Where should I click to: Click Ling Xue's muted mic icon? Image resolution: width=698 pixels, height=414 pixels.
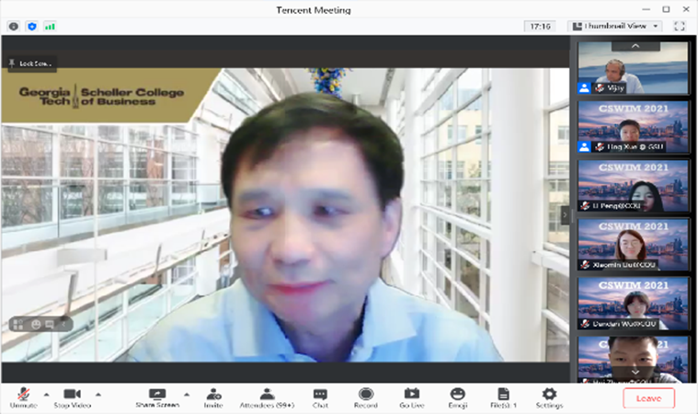point(601,147)
